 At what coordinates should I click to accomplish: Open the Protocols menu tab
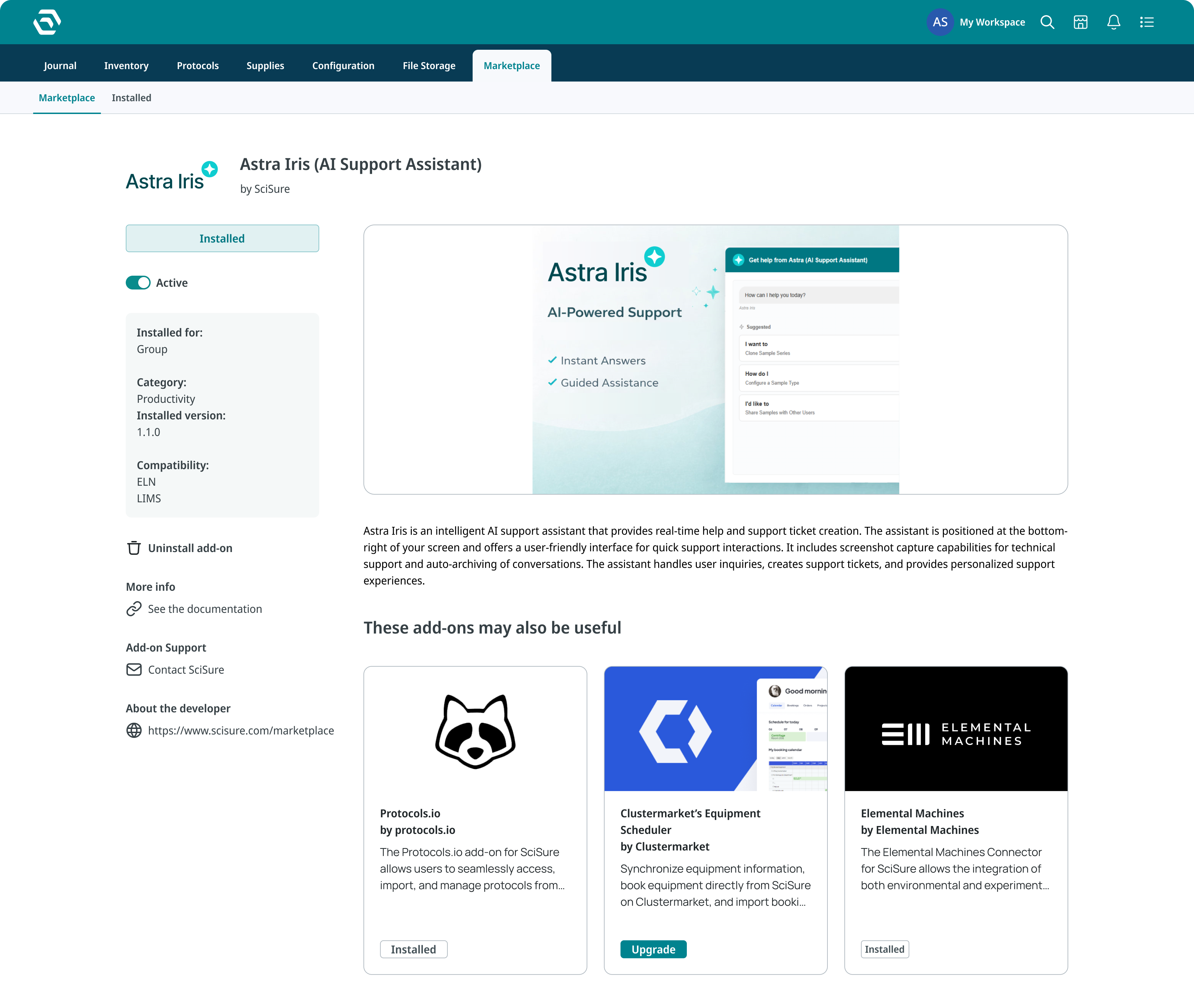pos(198,65)
